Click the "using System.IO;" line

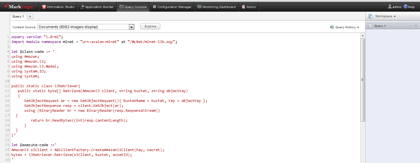29,71
